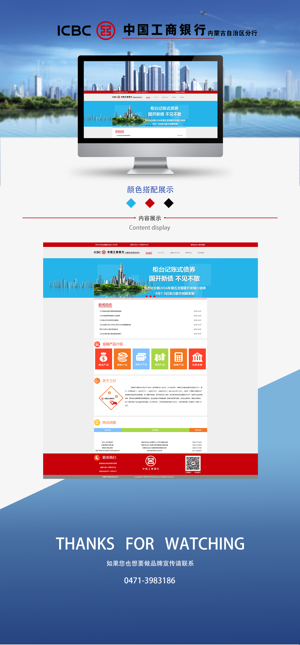Open the 出国金融 overseas finance tile
The width and height of the screenshot is (300, 645).
click(197, 359)
